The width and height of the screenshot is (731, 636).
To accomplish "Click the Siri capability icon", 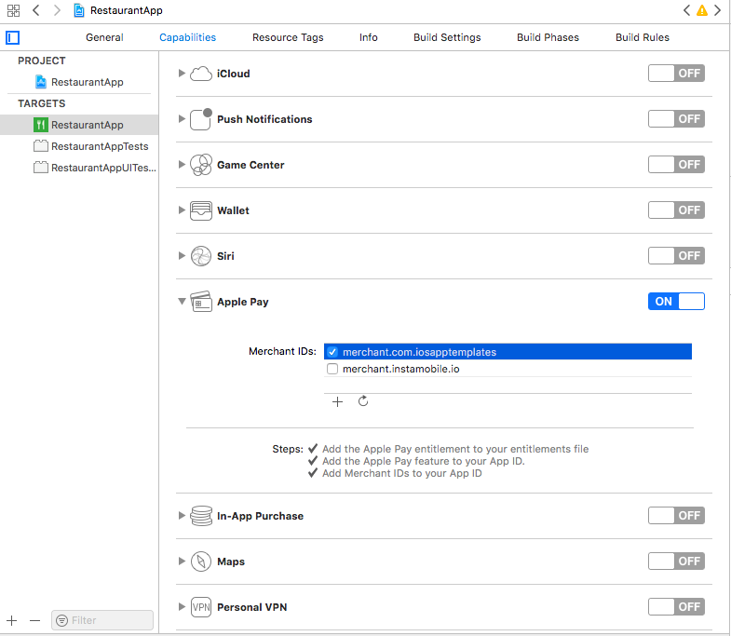I will [x=201, y=256].
